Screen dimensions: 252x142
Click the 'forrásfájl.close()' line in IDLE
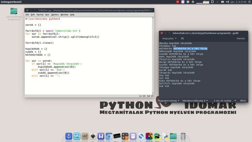39,43
